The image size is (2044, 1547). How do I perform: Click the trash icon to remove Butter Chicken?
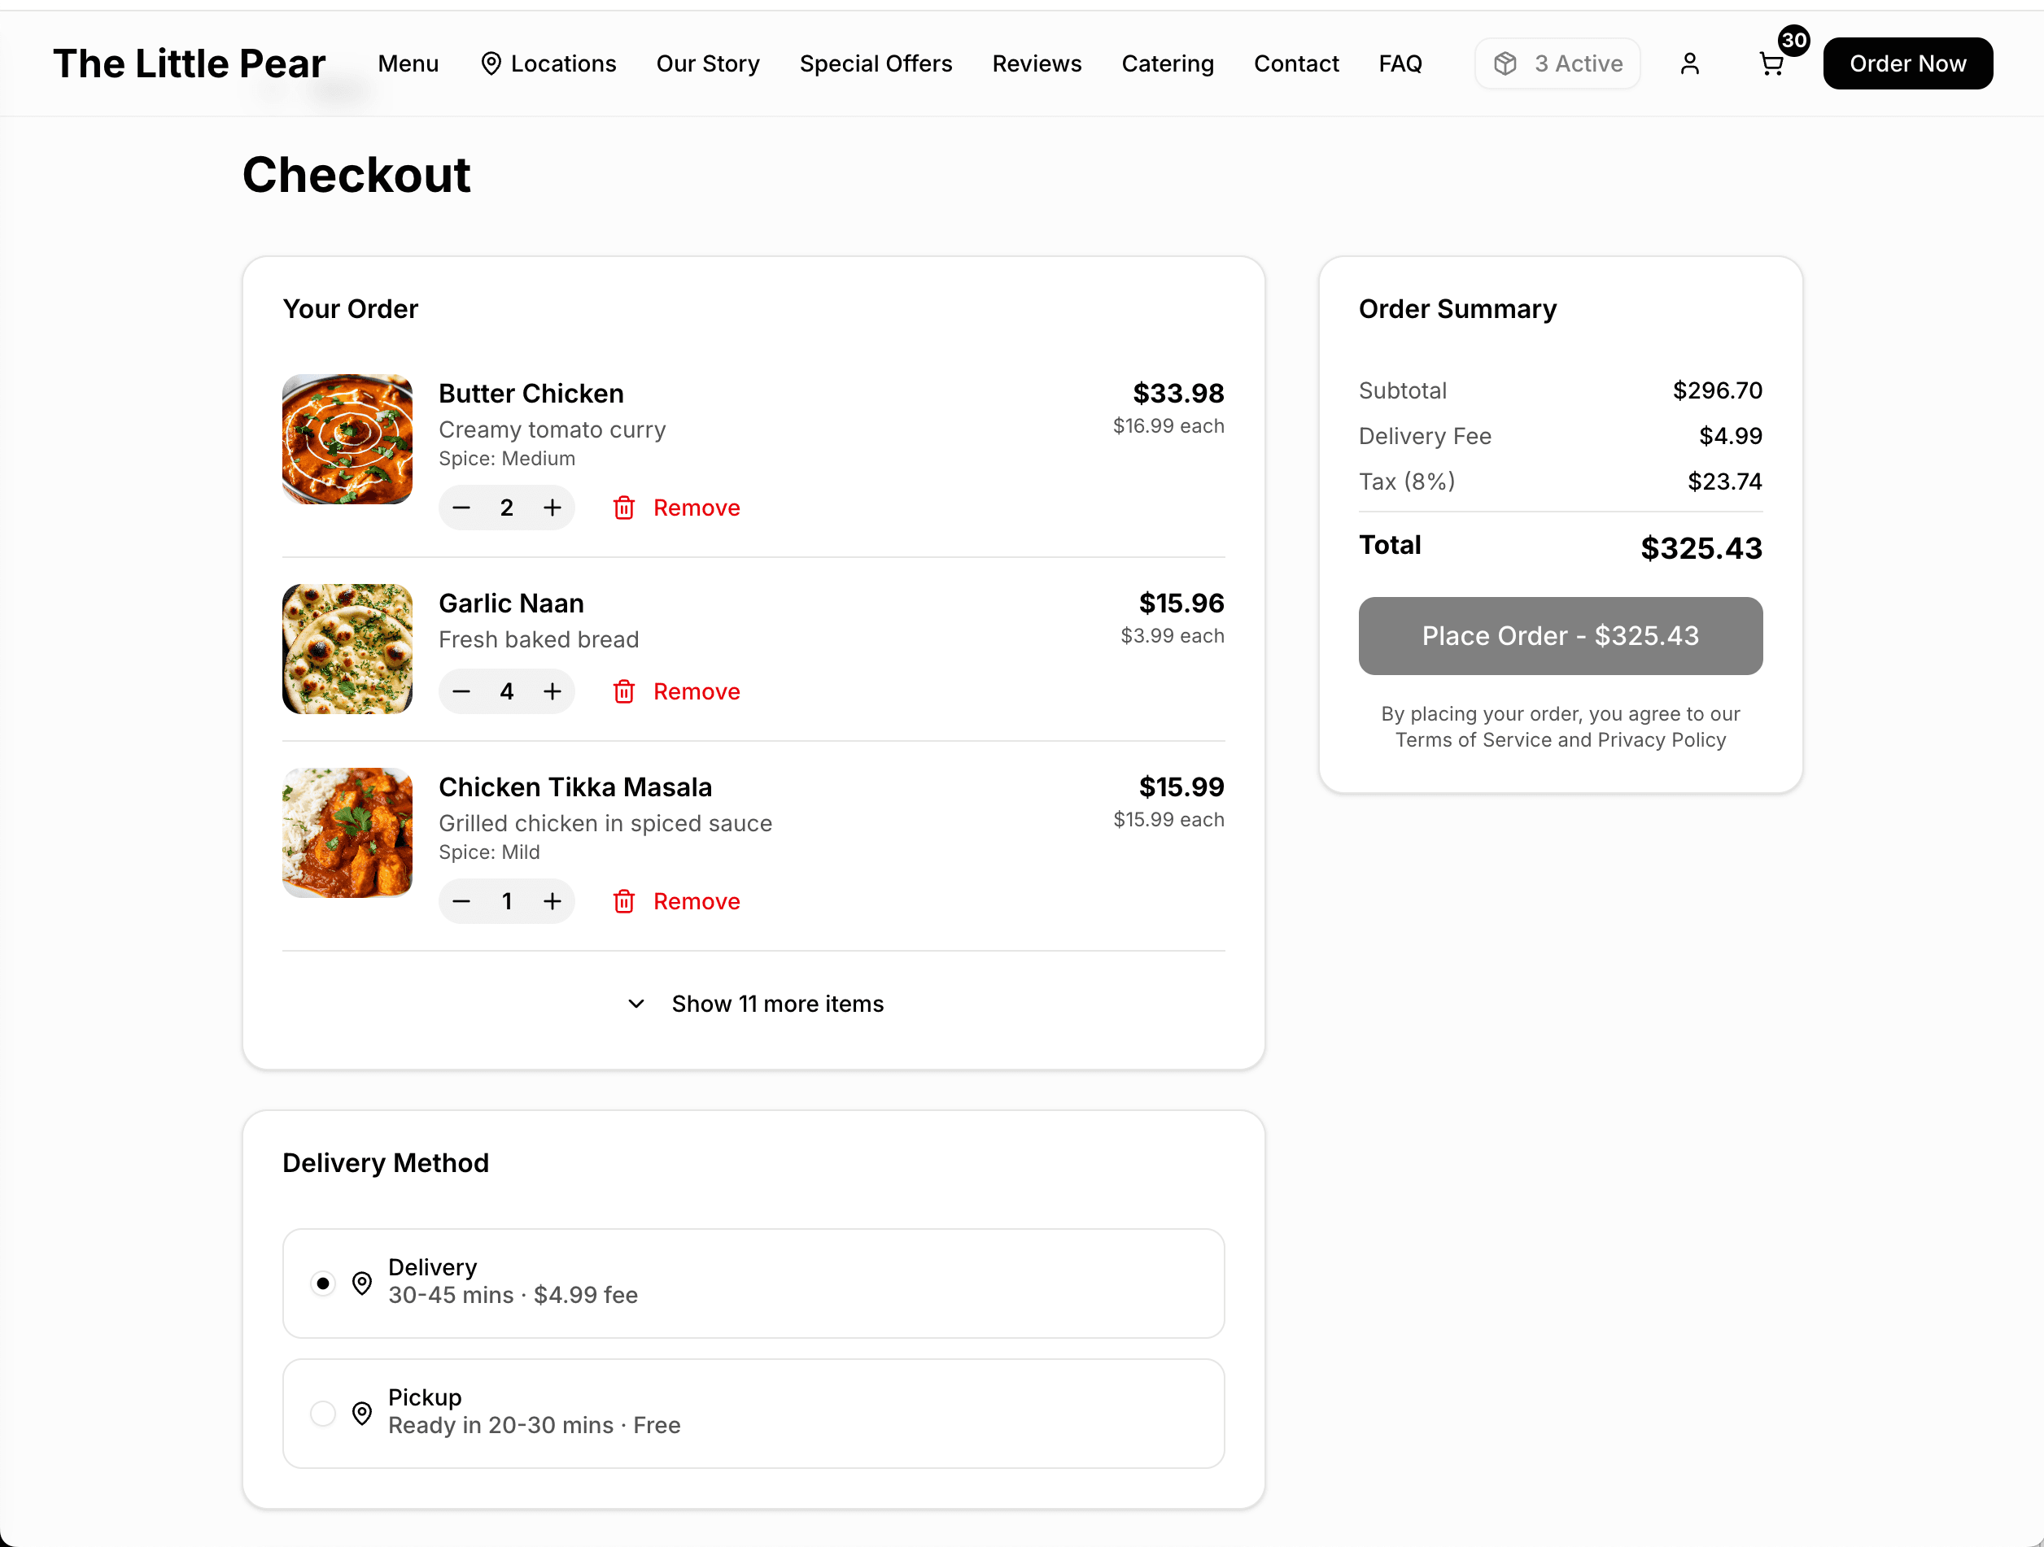tap(625, 507)
